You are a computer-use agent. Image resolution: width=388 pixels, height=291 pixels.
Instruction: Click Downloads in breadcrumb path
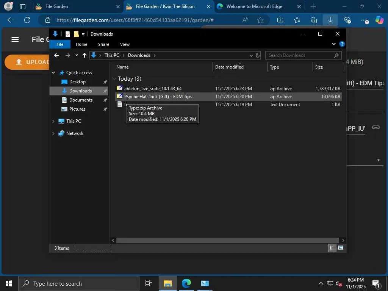(139, 55)
